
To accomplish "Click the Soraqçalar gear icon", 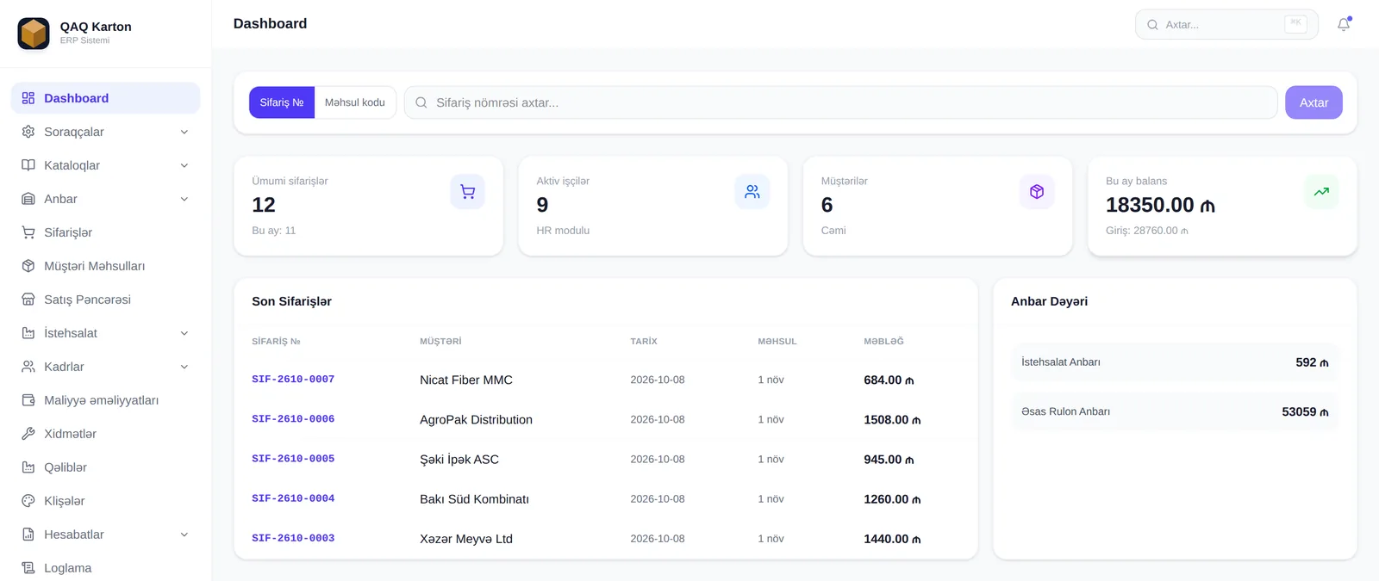I will pyautogui.click(x=28, y=132).
